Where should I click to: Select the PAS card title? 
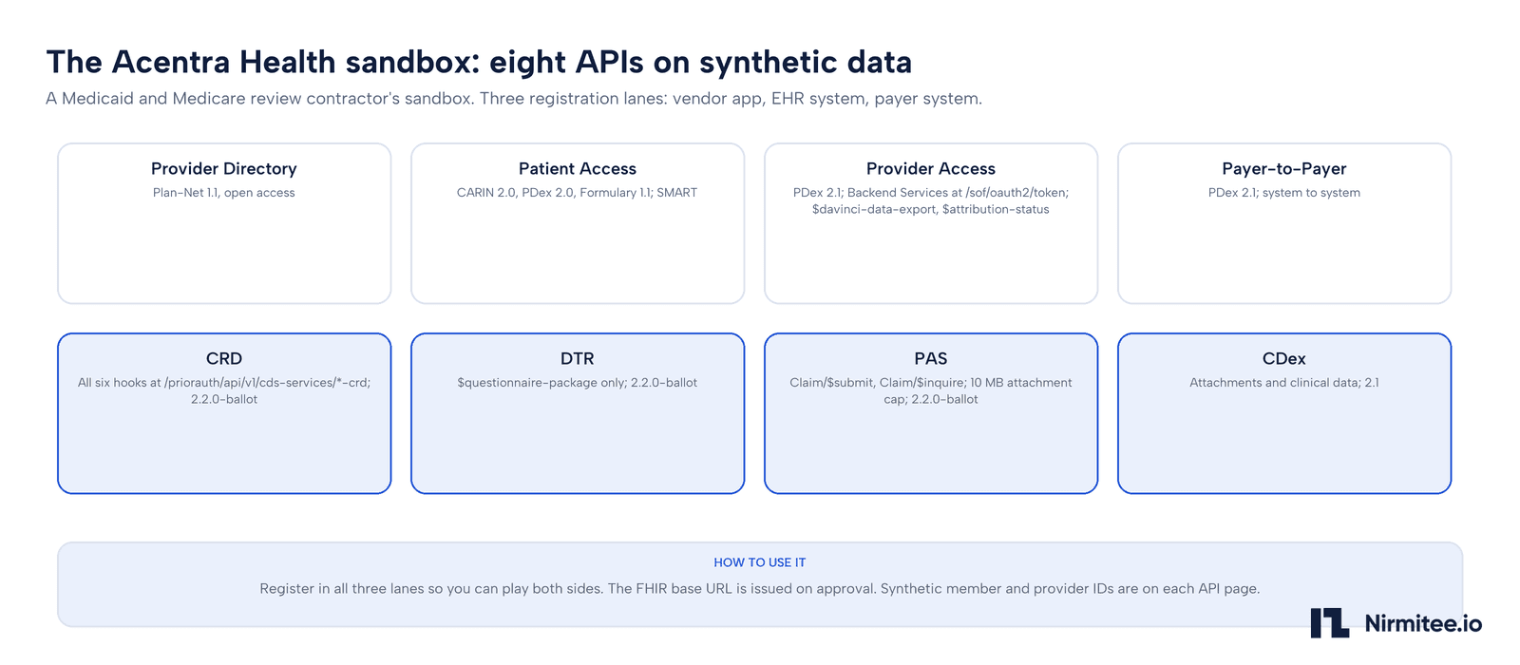pos(931,358)
